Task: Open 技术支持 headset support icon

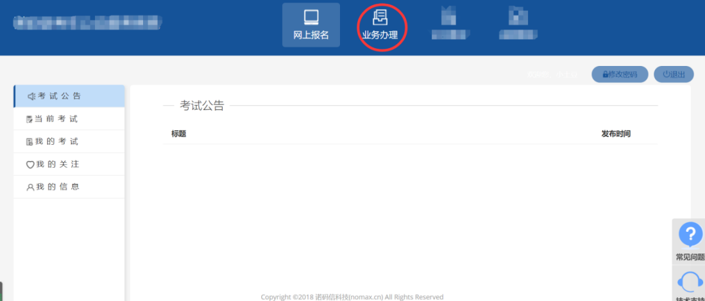Action: [690, 282]
